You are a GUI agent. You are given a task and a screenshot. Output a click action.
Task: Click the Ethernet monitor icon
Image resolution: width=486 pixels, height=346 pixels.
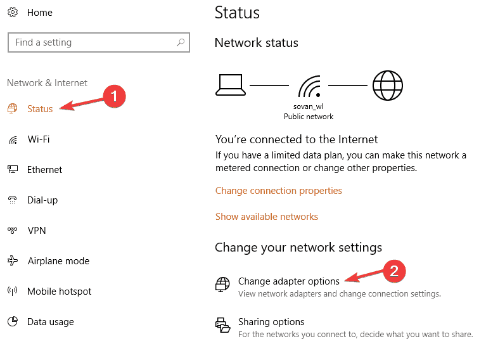[13, 169]
